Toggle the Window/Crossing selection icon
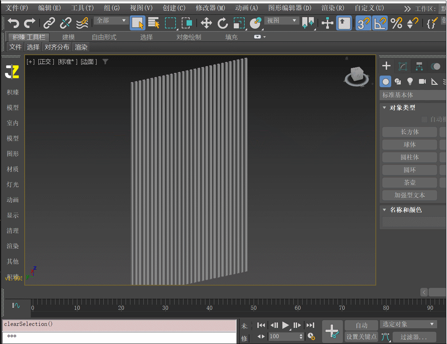This screenshot has width=447, height=344. 187,23
